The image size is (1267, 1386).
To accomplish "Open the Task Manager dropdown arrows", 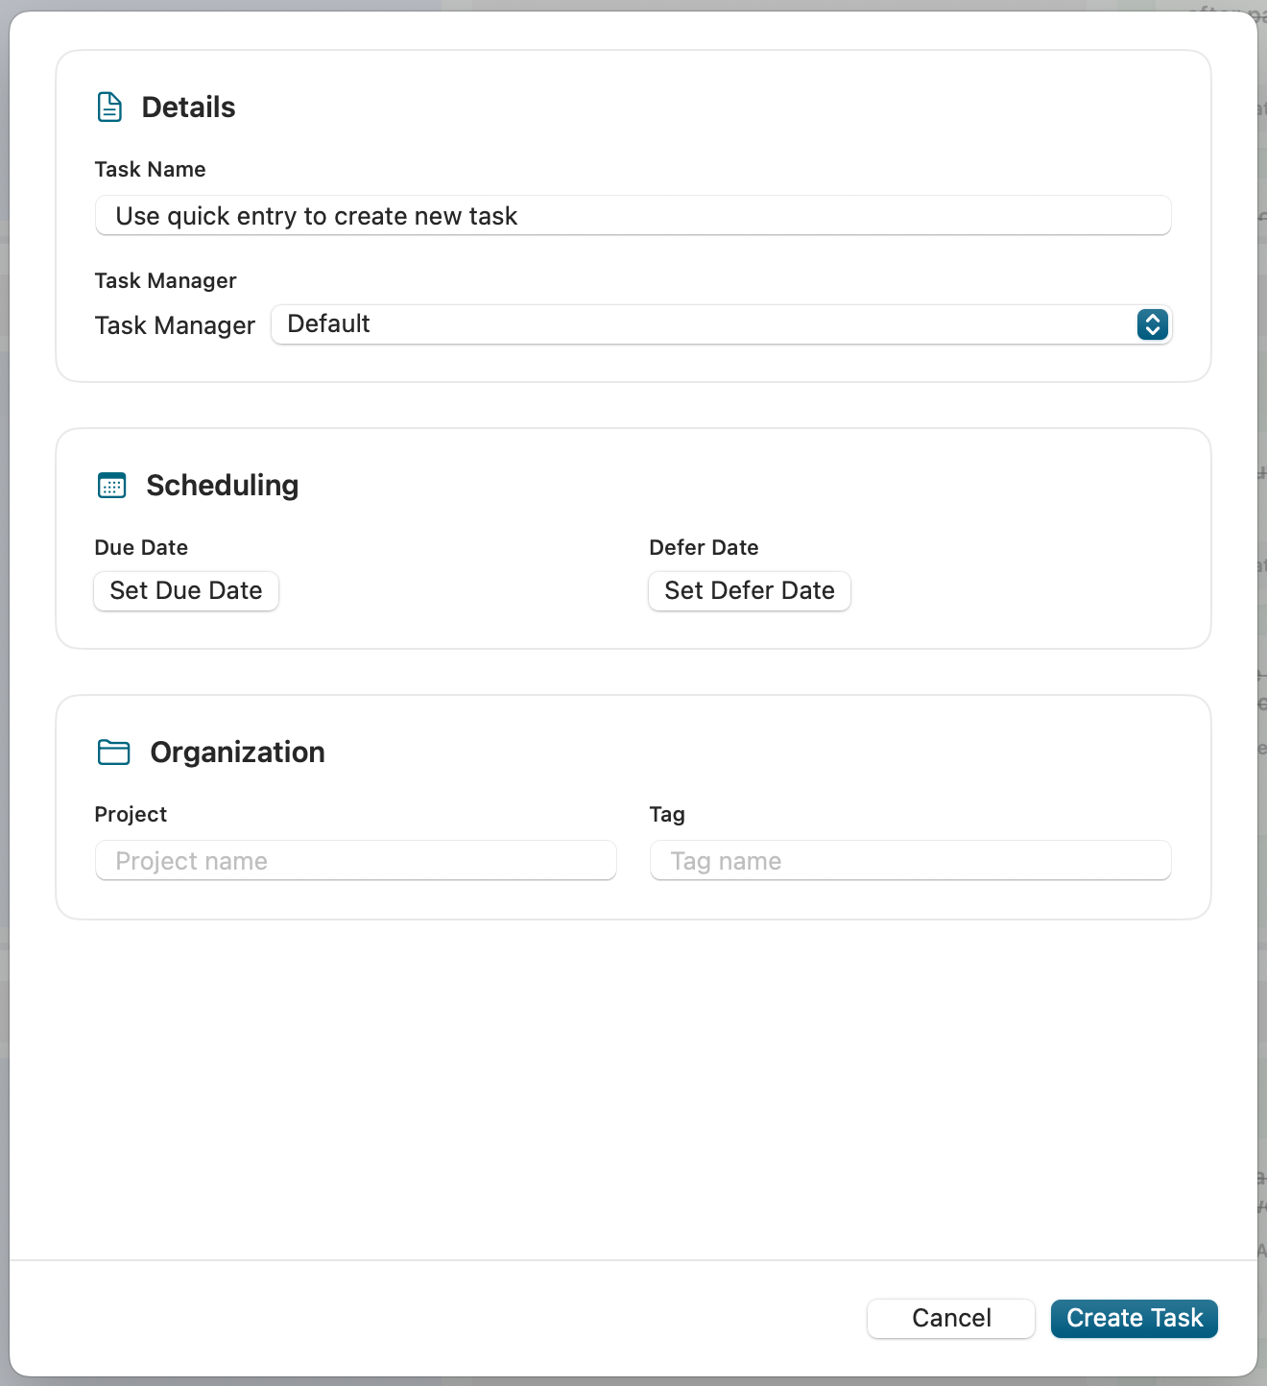I will 1153,324.
